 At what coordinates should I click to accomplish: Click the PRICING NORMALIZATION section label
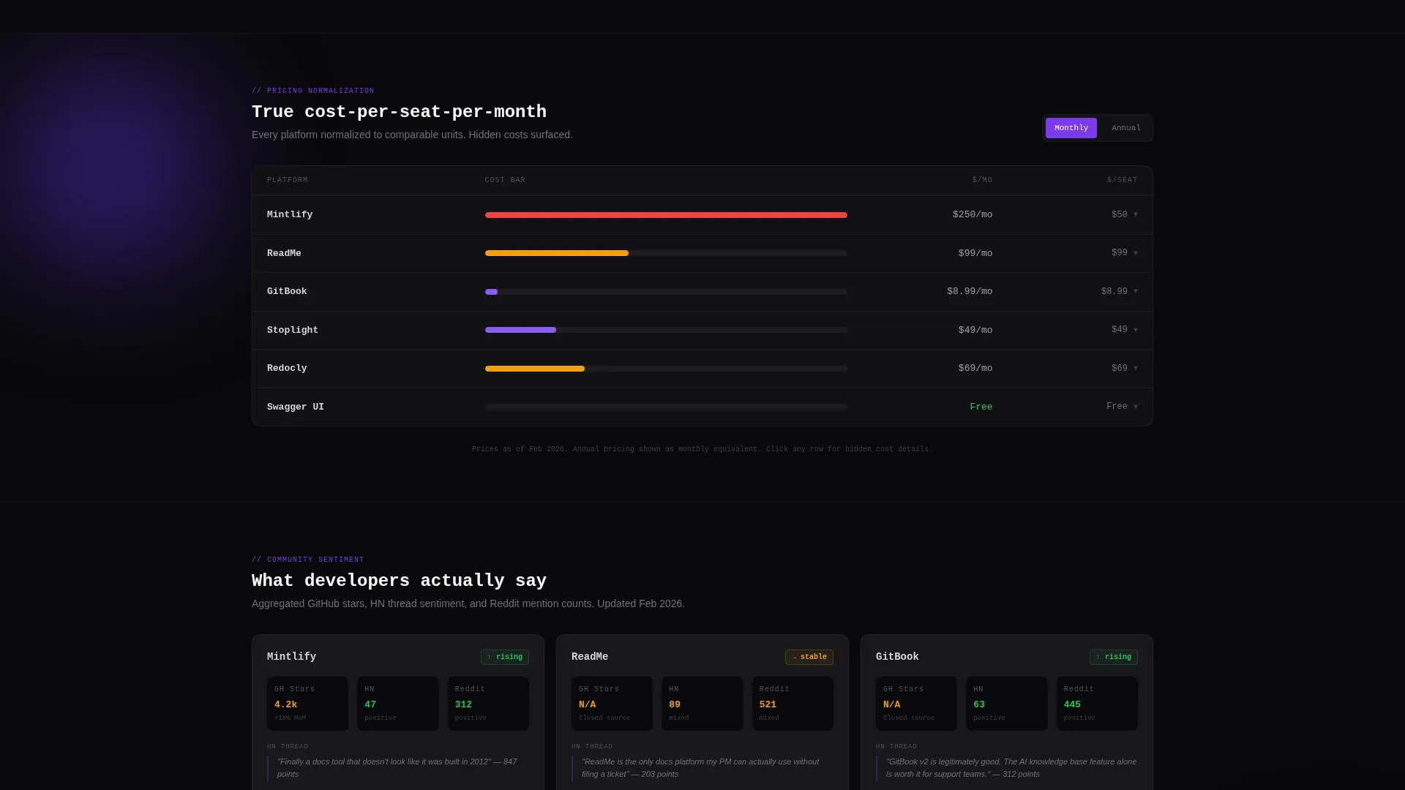[313, 91]
